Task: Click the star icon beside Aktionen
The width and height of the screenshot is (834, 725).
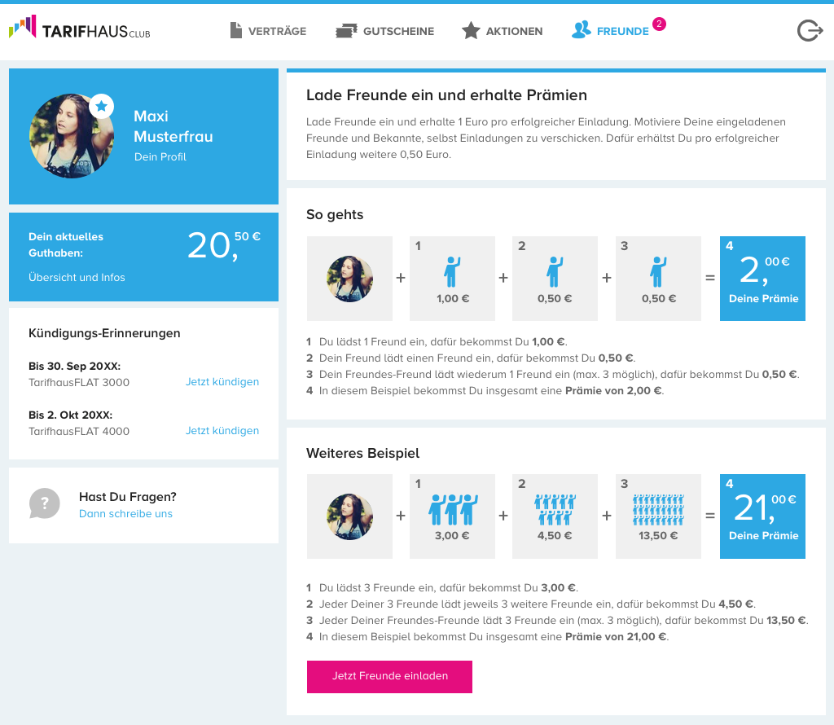Action: [x=471, y=31]
